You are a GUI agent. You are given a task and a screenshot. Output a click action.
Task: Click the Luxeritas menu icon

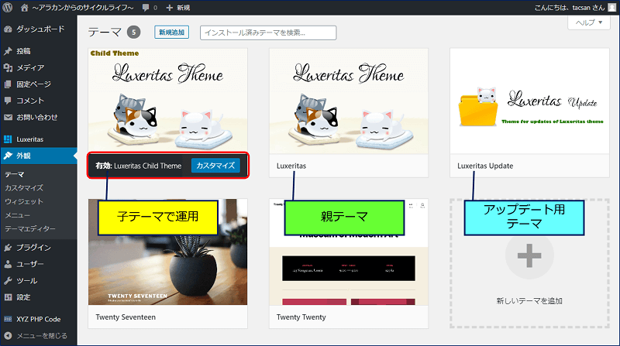point(8,139)
